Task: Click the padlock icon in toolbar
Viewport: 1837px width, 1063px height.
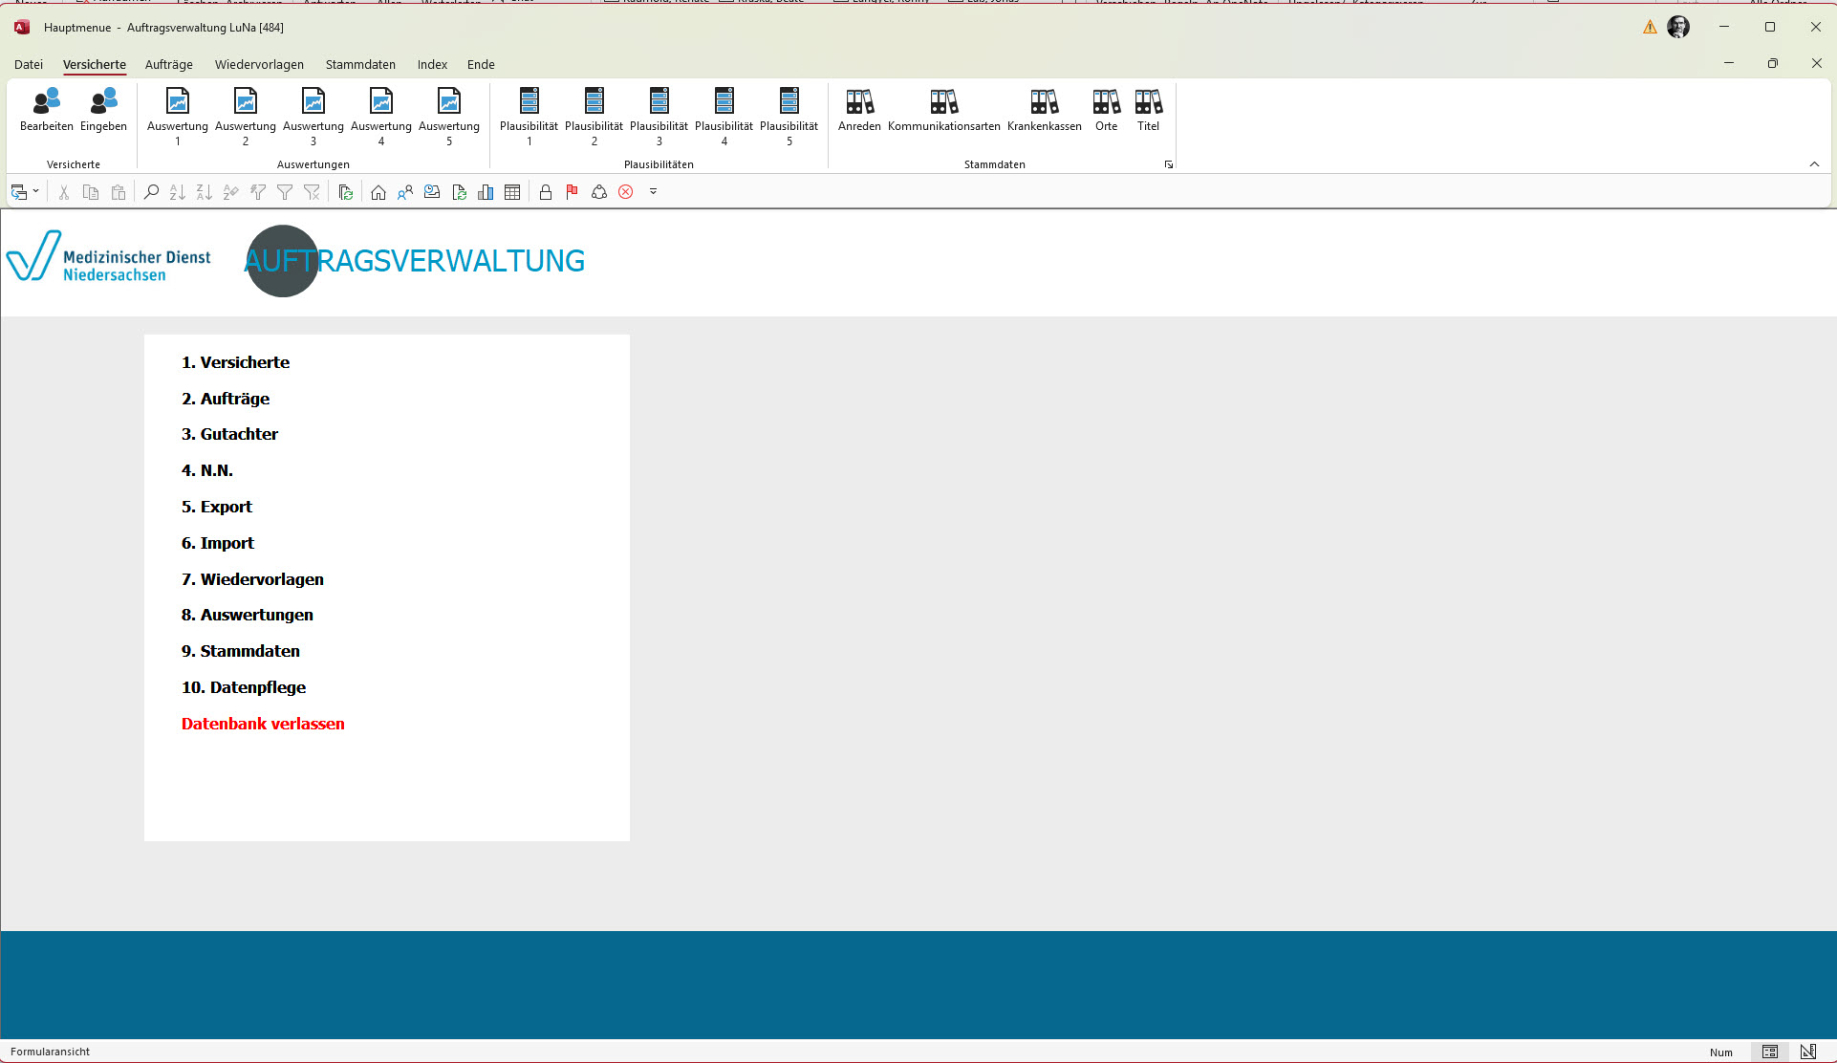Action: [546, 192]
